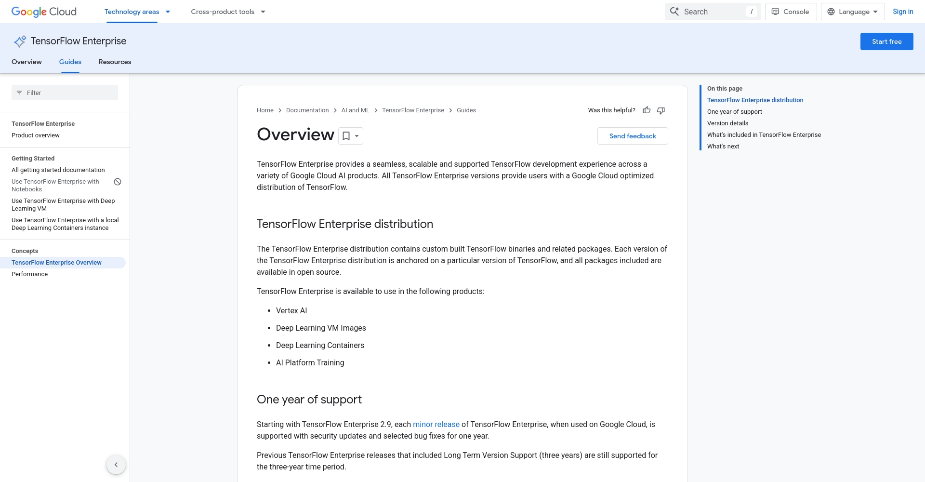Open the Console from the header
Screen dimensions: 925x482
[791, 12]
